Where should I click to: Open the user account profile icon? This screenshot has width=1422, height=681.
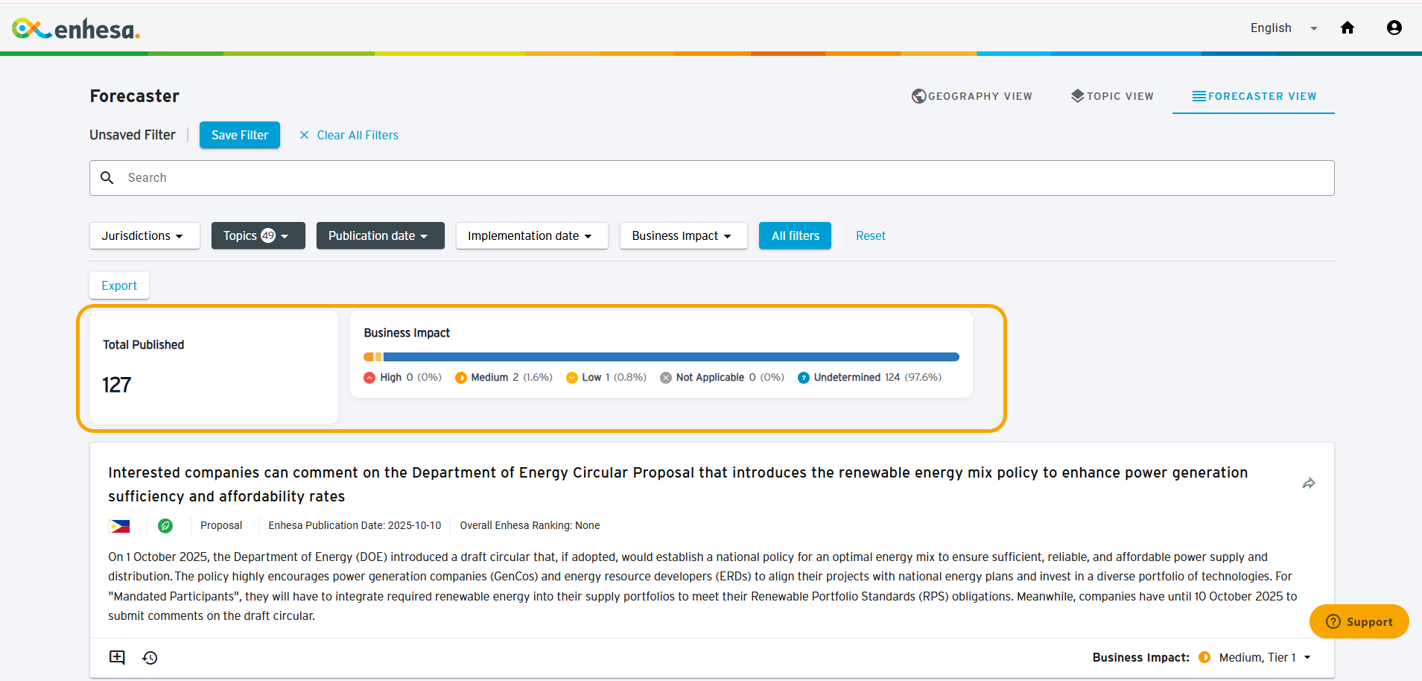coord(1394,28)
